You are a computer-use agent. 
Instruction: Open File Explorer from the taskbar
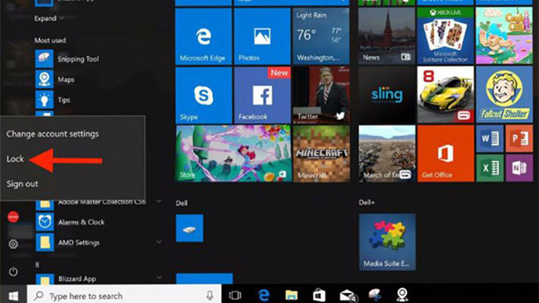[292, 295]
